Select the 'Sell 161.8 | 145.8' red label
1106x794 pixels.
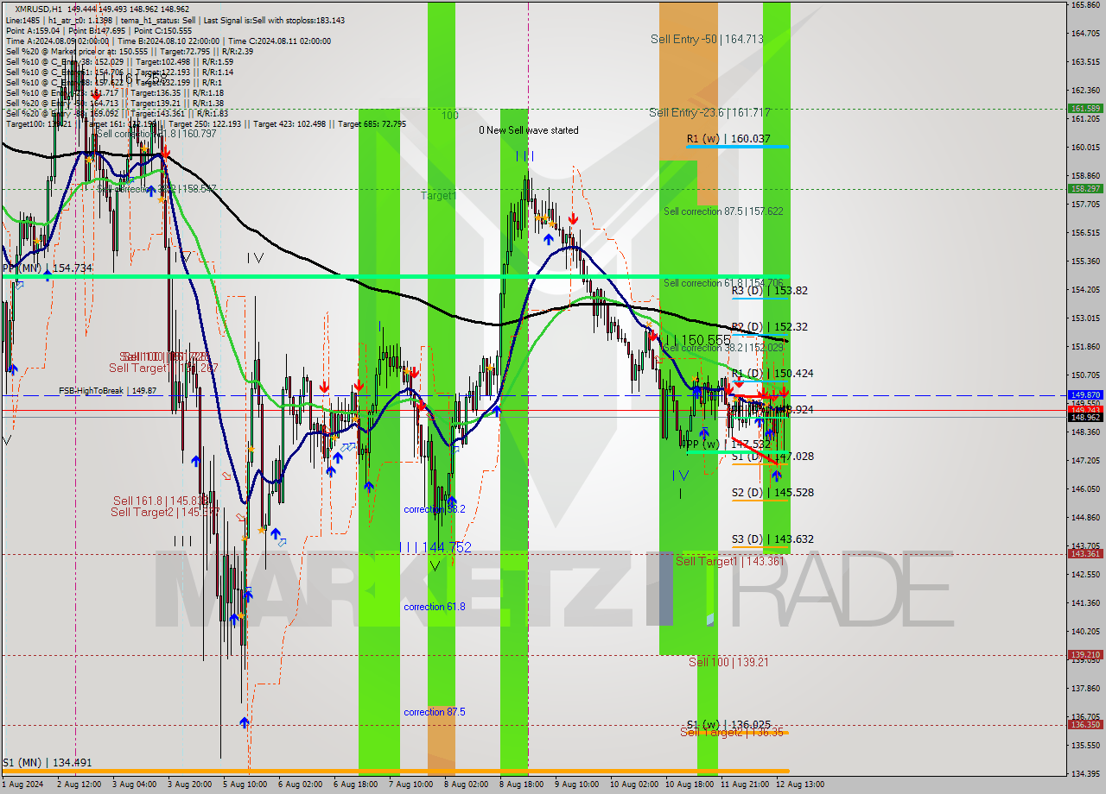[160, 501]
